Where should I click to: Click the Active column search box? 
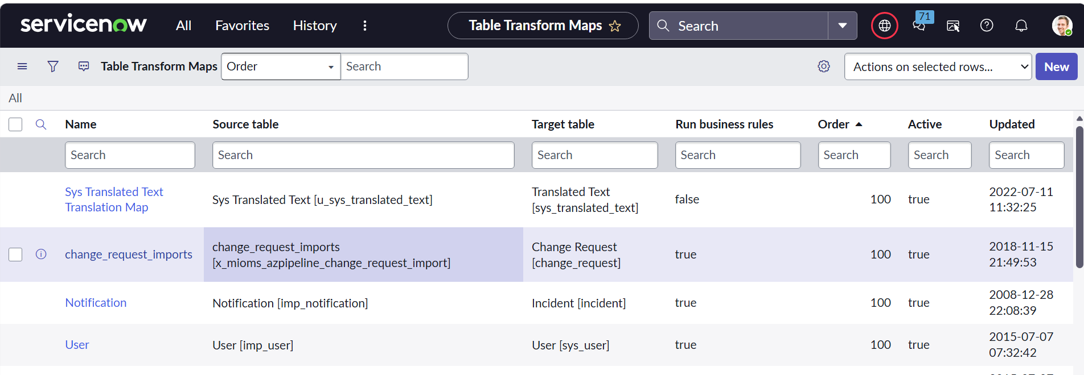[x=939, y=155]
